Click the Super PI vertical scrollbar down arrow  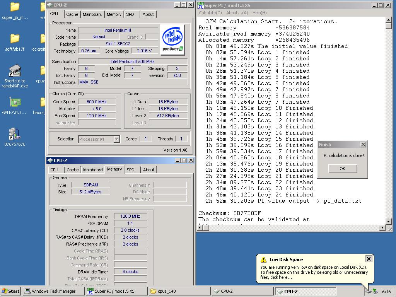[388, 221]
